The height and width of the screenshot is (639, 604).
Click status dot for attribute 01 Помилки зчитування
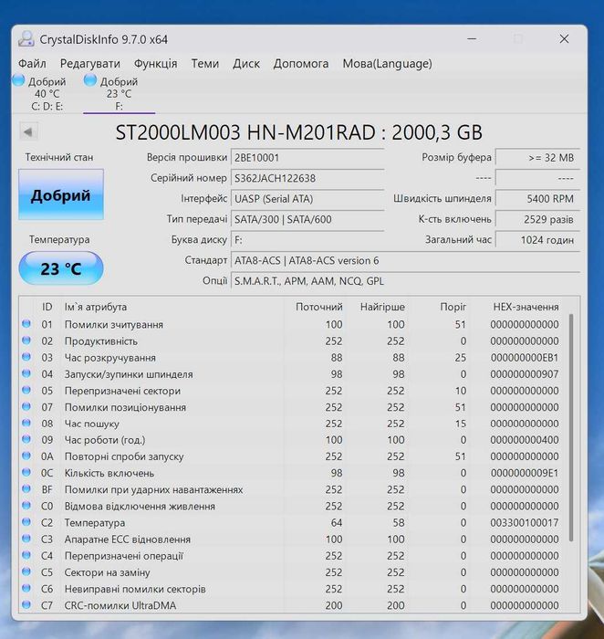point(26,324)
